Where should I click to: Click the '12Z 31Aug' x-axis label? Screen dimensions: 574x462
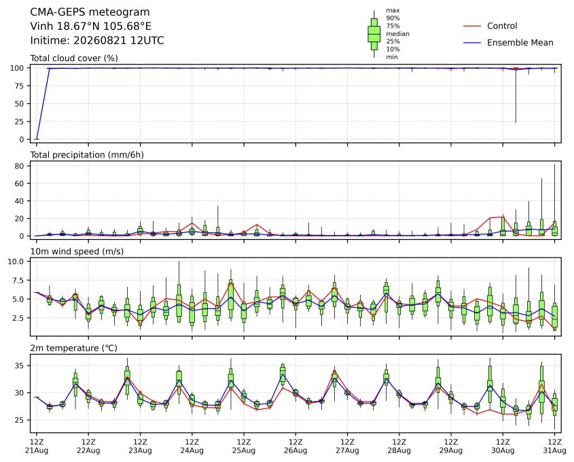(x=554, y=446)
